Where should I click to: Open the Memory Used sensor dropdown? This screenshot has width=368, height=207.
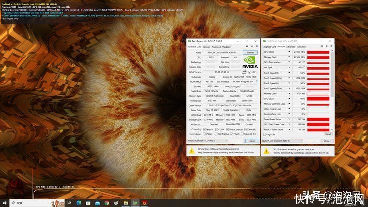289,94
